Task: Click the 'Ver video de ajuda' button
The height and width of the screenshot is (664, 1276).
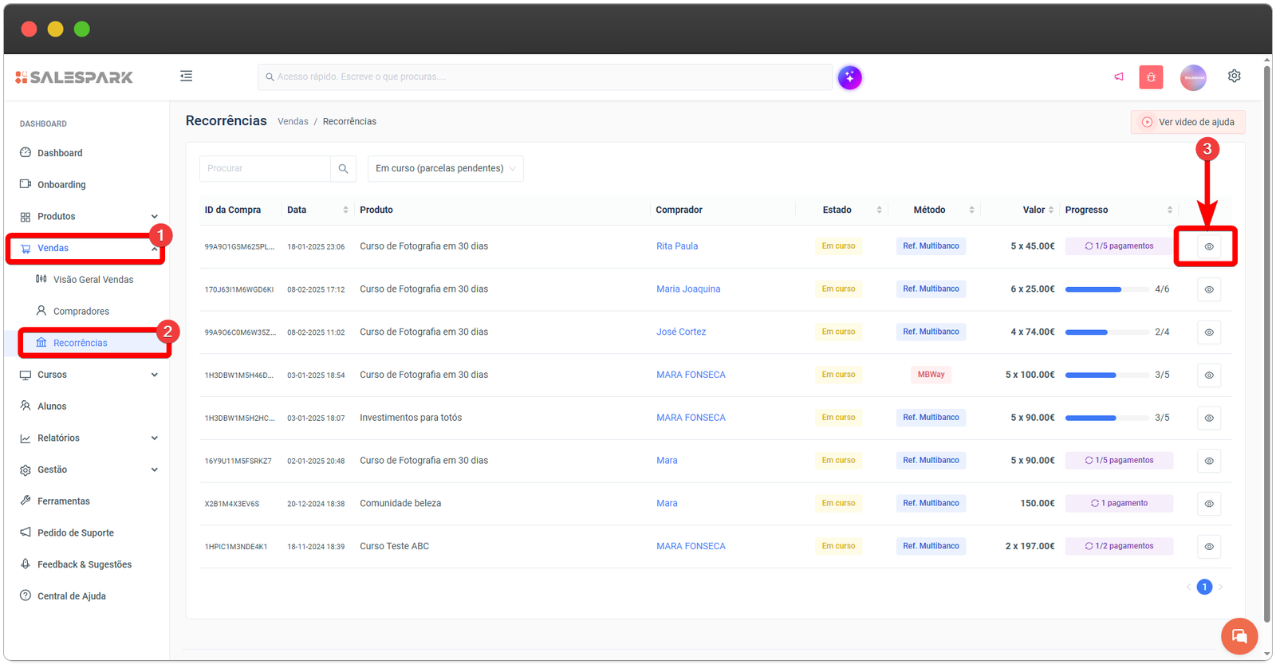Action: [1187, 122]
